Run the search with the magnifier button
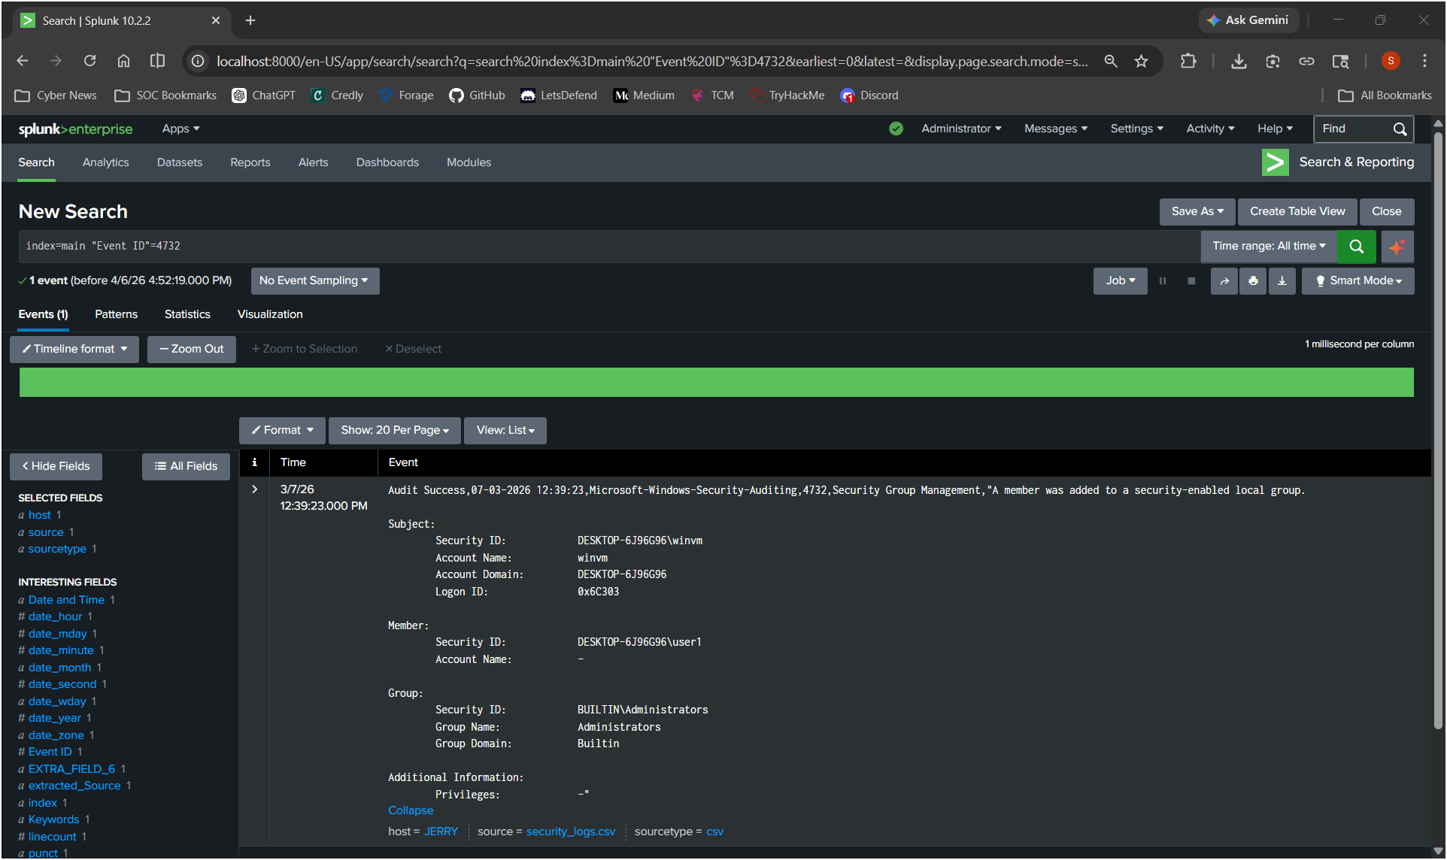This screenshot has height=860, width=1447. coord(1356,246)
